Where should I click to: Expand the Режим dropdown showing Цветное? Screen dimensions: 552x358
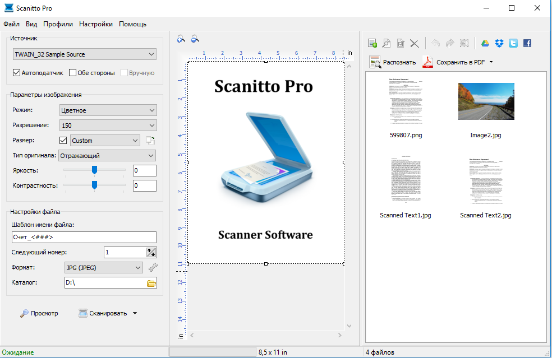[108, 110]
